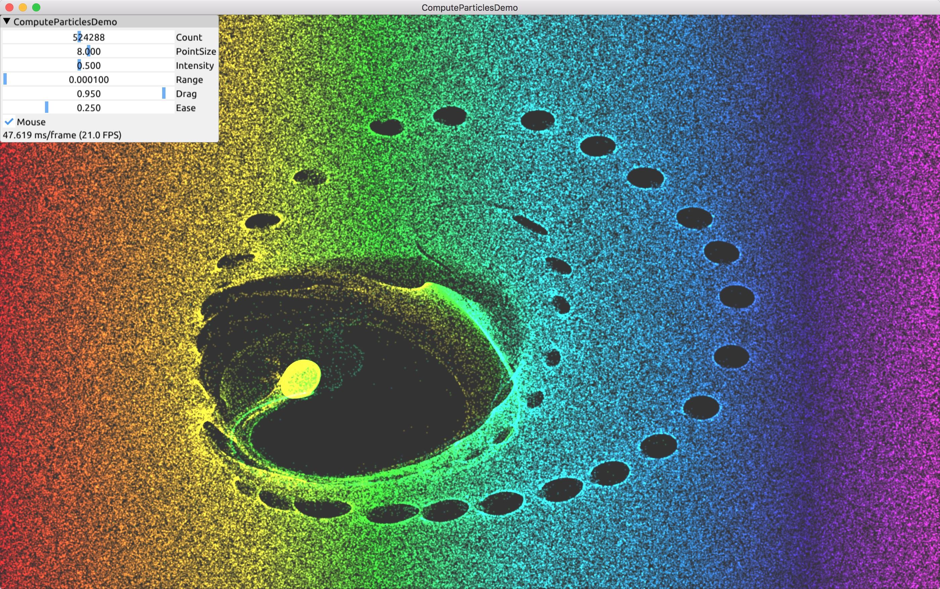The width and height of the screenshot is (940, 589).
Task: Click the Range slider handle
Action: point(5,80)
